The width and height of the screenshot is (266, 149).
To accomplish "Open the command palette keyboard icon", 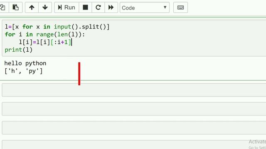I will pyautogui.click(x=180, y=7).
